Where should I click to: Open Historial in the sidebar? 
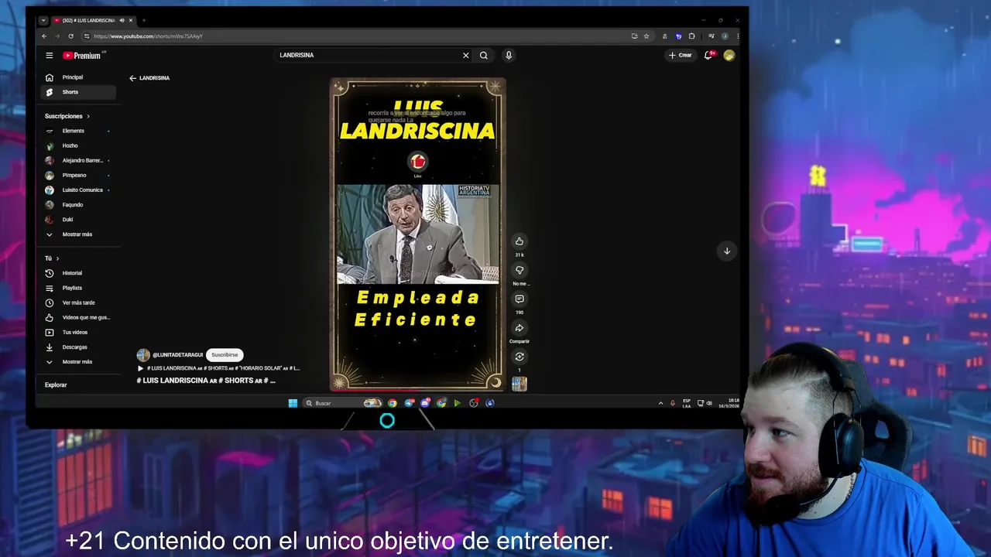(x=78, y=273)
